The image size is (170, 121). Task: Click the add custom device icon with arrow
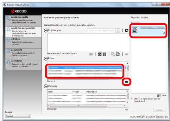click(118, 54)
